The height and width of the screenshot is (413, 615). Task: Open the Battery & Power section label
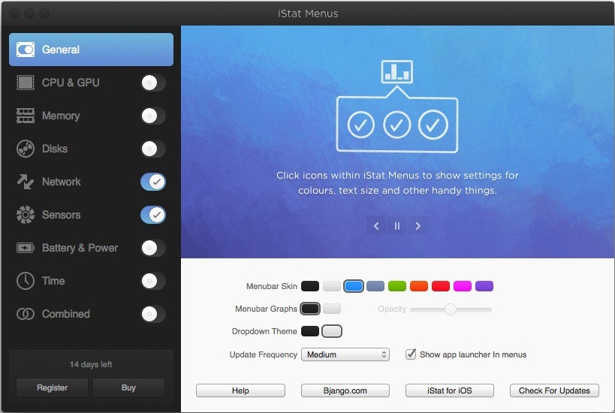(x=80, y=248)
